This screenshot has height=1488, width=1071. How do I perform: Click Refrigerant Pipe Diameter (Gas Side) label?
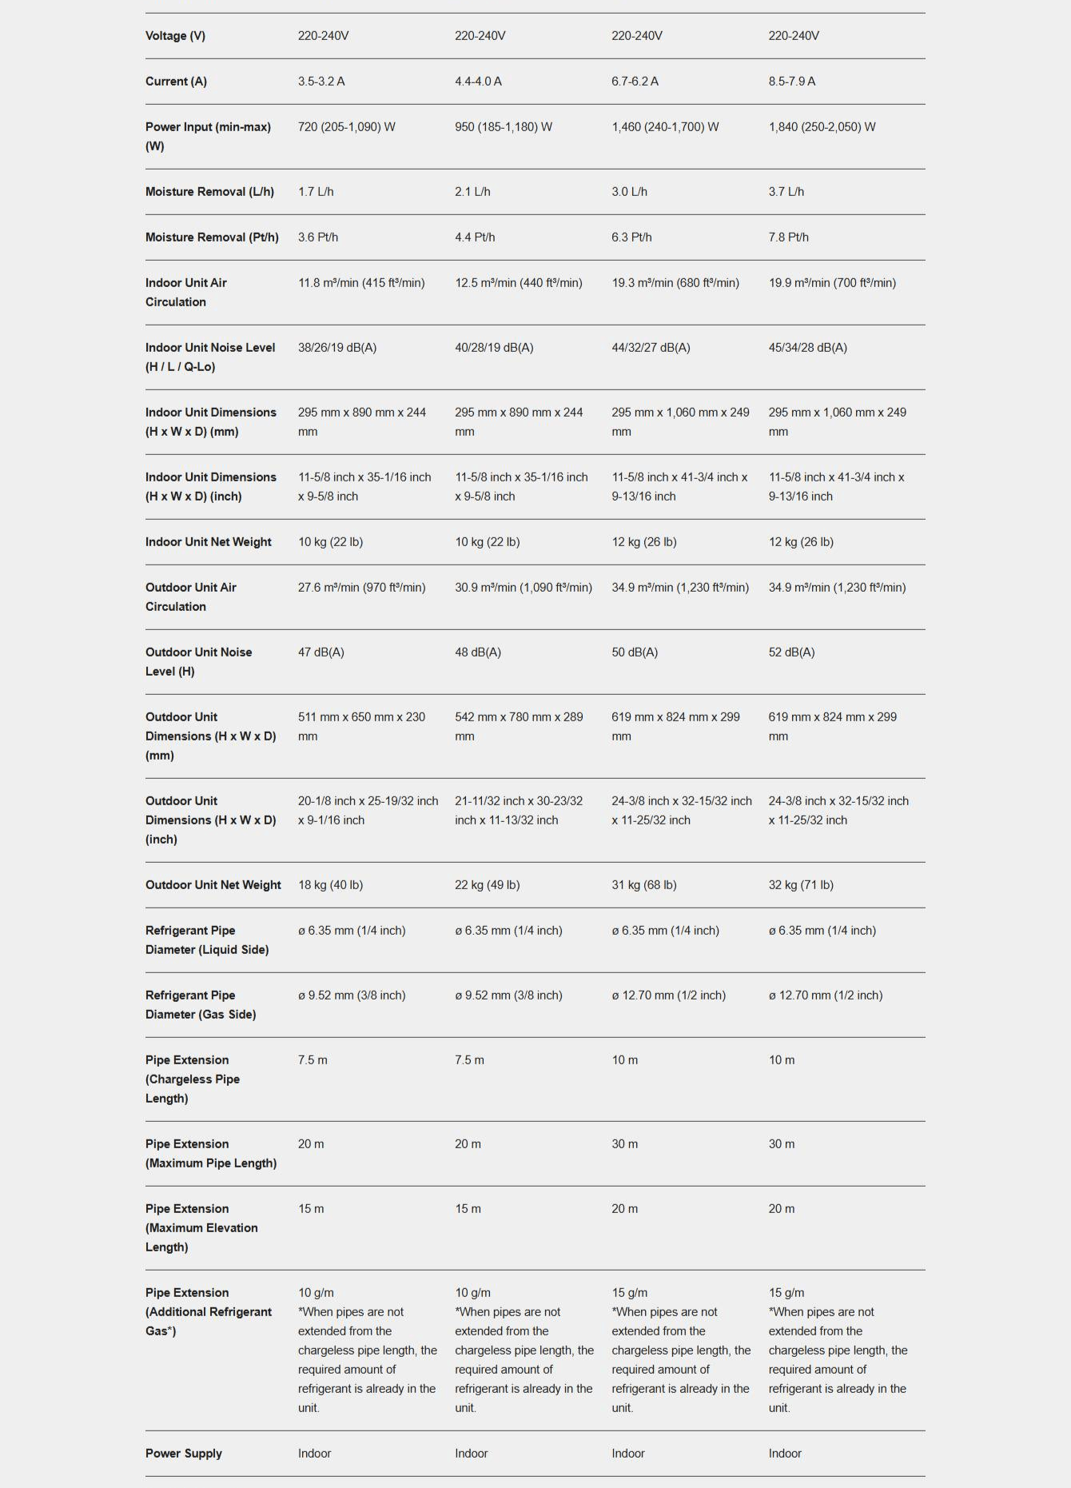click(201, 1005)
